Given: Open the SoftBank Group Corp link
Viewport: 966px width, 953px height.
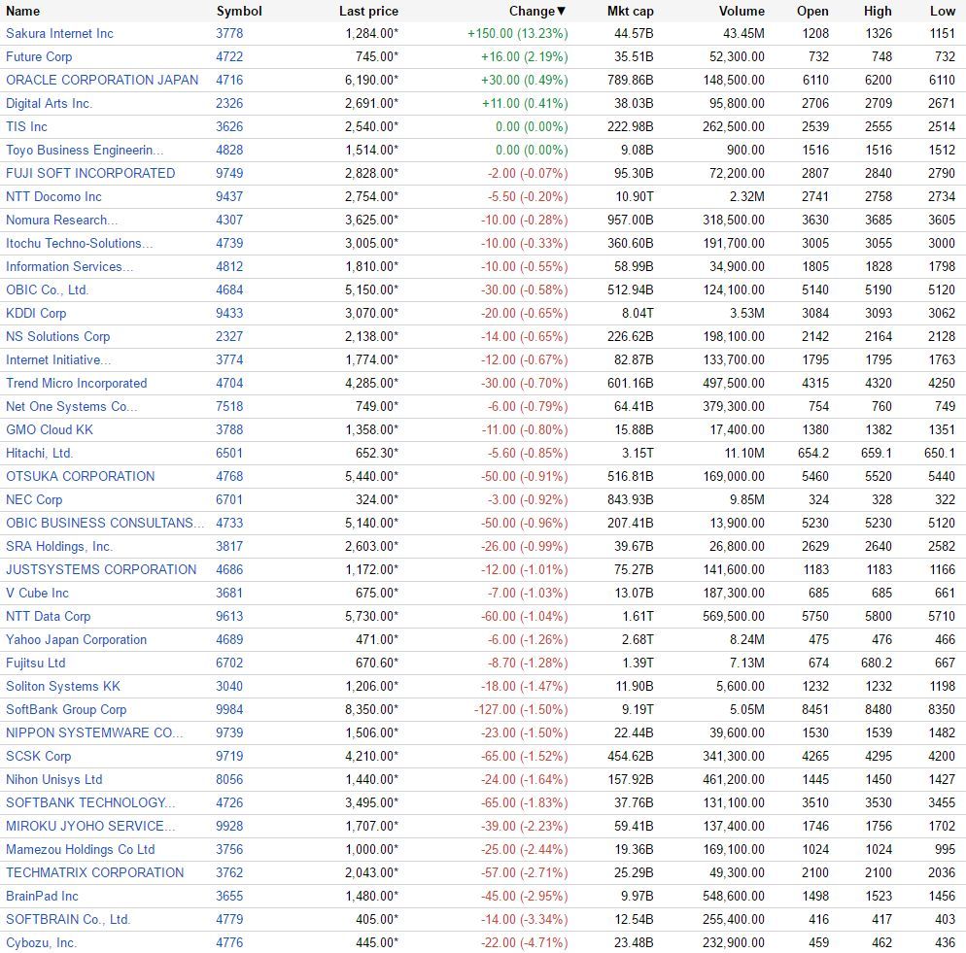Looking at the screenshot, I should (66, 710).
